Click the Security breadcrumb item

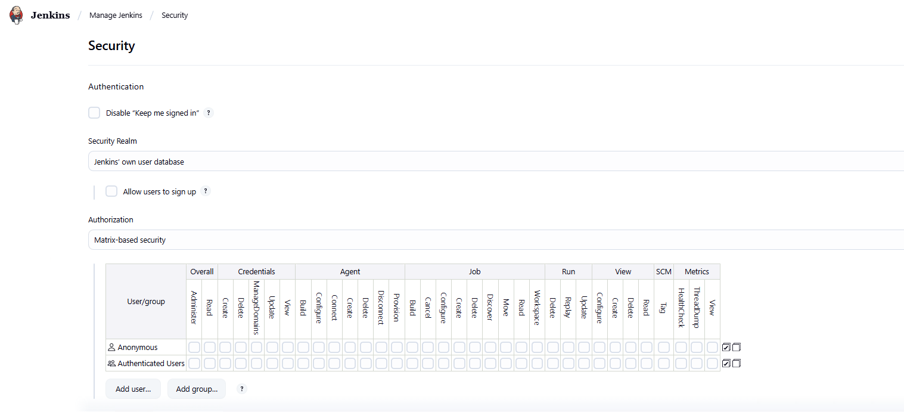175,16
